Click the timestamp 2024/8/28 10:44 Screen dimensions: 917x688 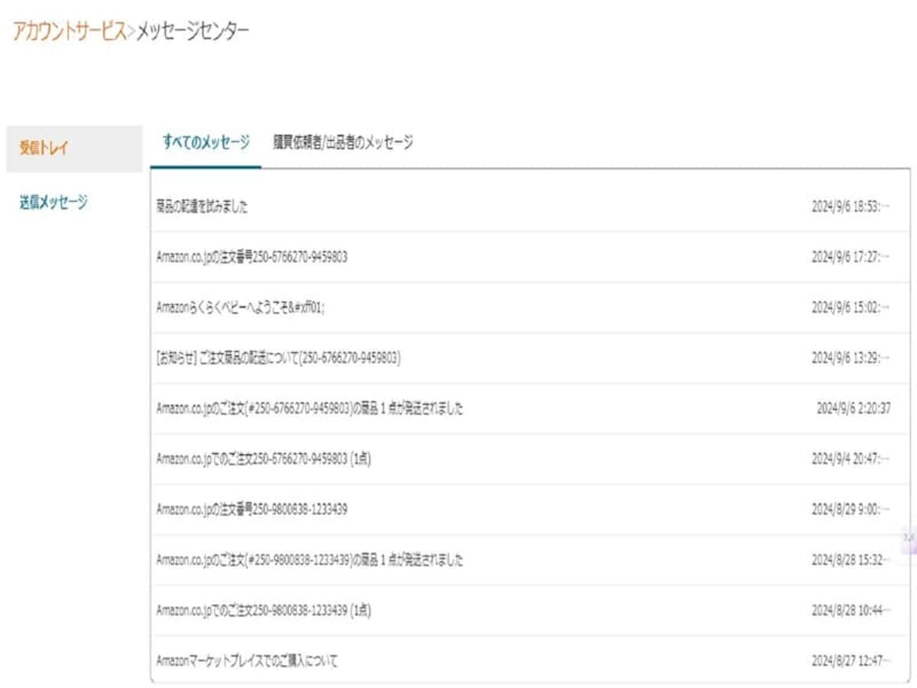click(x=851, y=611)
